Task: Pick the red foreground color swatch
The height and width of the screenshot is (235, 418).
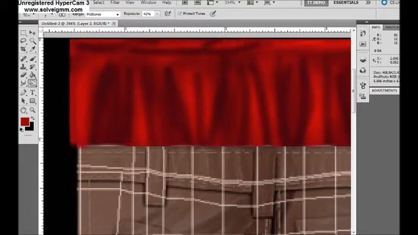Action: [x=25, y=122]
